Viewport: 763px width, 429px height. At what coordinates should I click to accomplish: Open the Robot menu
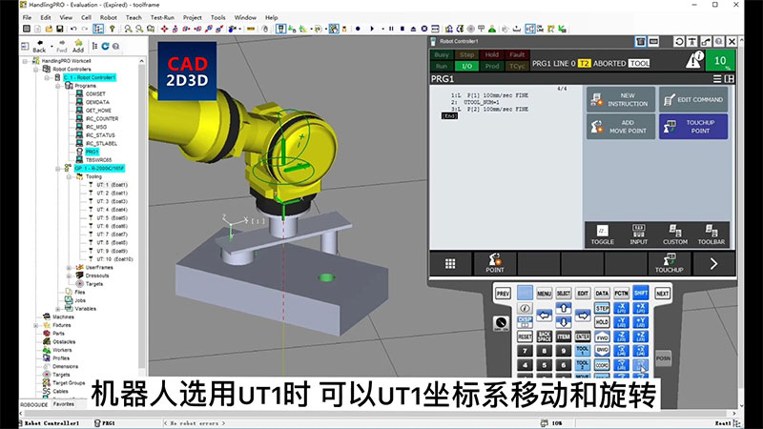point(108,17)
